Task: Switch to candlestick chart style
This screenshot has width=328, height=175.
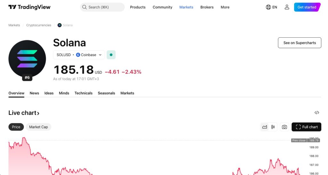Action: pos(273,127)
